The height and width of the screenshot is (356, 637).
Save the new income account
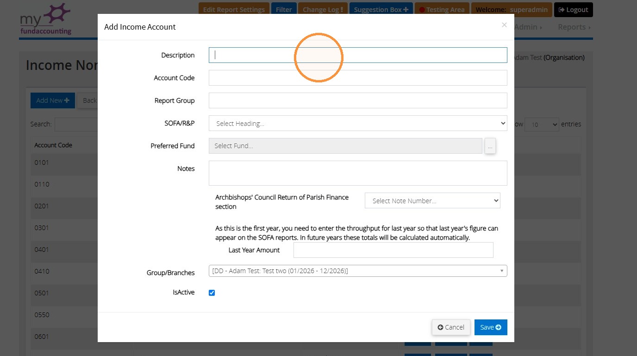(x=491, y=327)
